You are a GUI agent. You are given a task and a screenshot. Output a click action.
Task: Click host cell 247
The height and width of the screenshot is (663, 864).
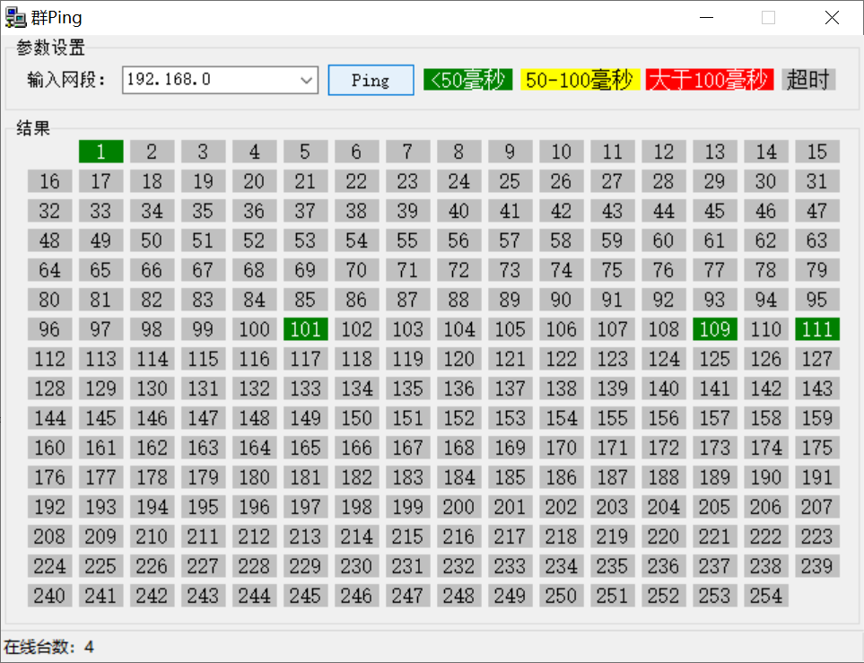pos(407,596)
